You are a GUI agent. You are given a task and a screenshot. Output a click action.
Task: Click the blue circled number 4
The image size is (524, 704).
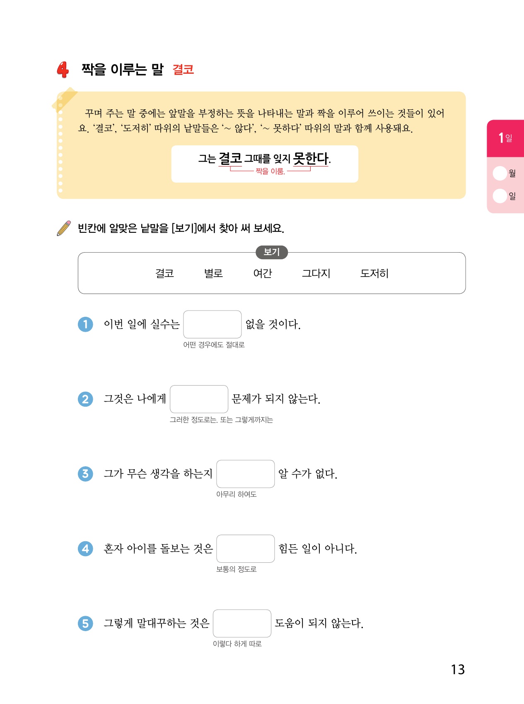point(85,549)
